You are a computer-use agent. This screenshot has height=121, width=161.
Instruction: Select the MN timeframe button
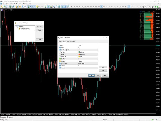coord(126,7)
